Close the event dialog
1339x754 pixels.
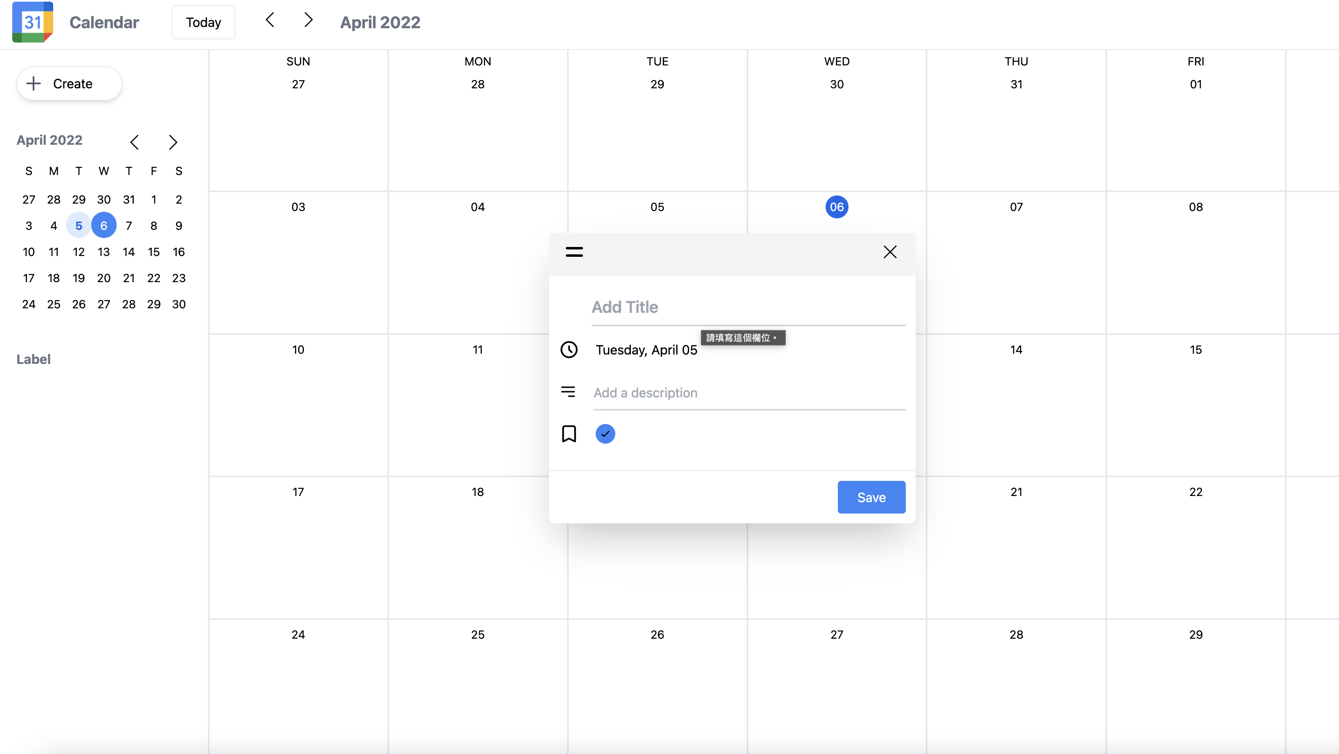pos(890,252)
